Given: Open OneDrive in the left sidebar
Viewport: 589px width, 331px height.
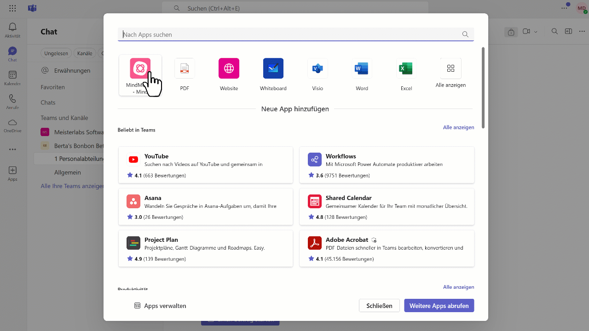Looking at the screenshot, I should [x=12, y=126].
